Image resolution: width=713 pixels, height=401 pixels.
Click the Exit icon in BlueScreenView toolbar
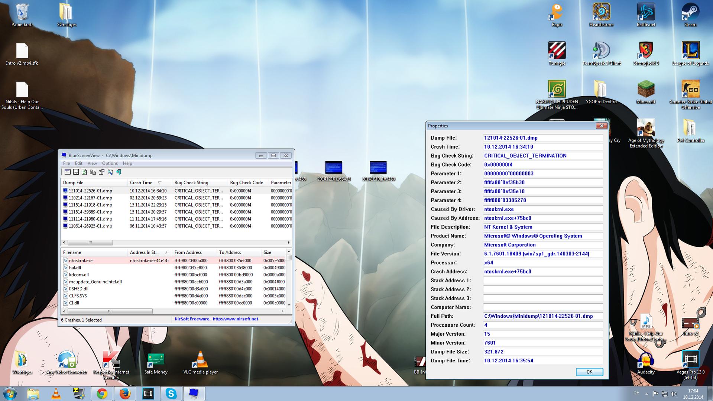click(x=119, y=172)
